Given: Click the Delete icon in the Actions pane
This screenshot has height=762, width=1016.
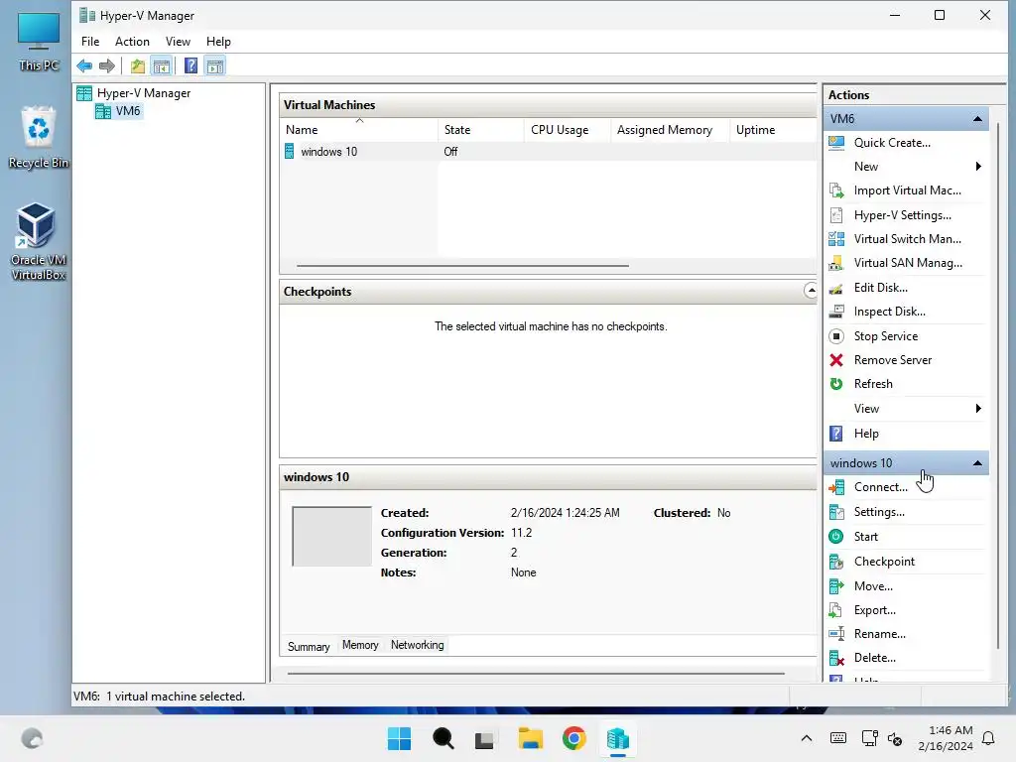Looking at the screenshot, I should pos(836,659).
